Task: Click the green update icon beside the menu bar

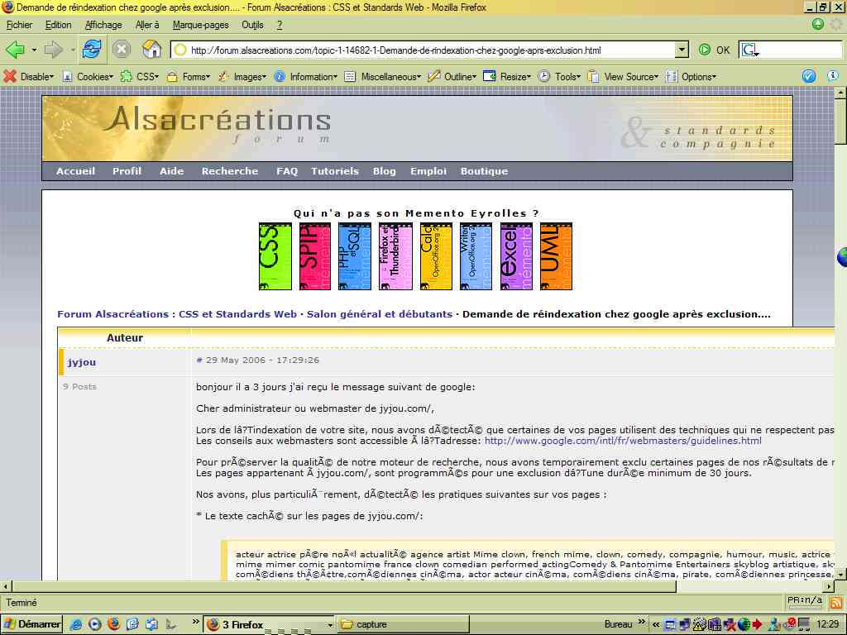Action: [818, 24]
